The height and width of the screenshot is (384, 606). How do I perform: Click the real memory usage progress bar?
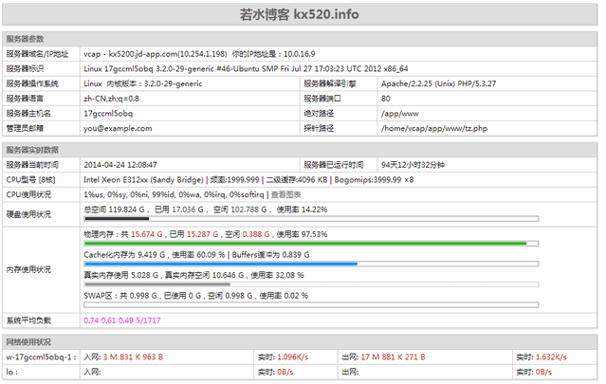pos(310,284)
